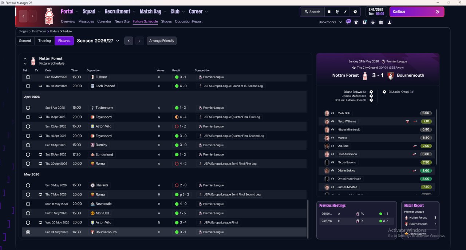Open the world globe icon in top toolbar
The width and height of the screenshot is (466, 250).
coord(337,12)
